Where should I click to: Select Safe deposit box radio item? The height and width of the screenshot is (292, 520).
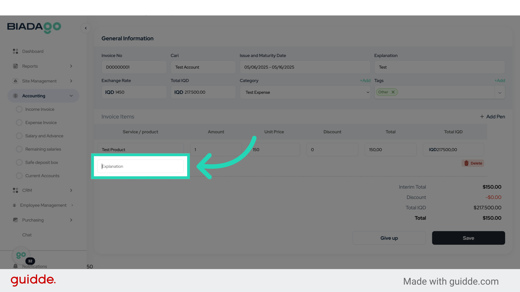point(19,162)
